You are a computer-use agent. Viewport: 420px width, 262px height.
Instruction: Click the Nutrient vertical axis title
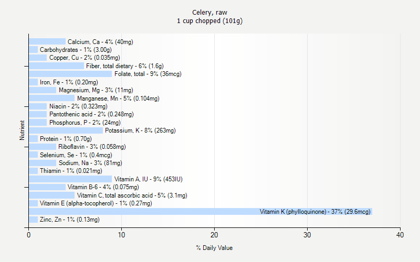coord(22,130)
